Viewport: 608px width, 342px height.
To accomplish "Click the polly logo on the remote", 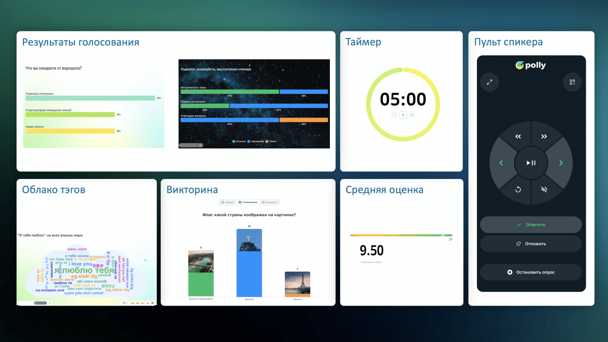I will [531, 65].
